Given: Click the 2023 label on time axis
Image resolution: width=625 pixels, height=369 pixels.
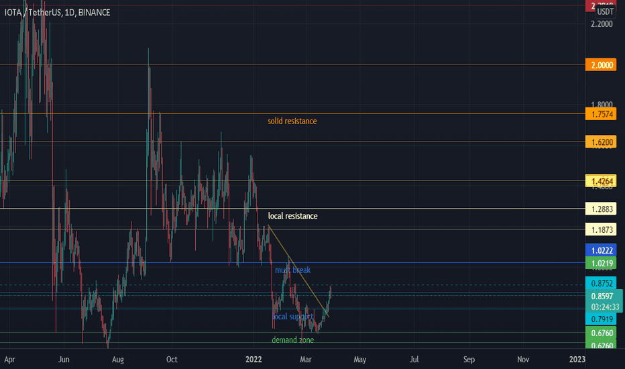Looking at the screenshot, I should tap(577, 360).
